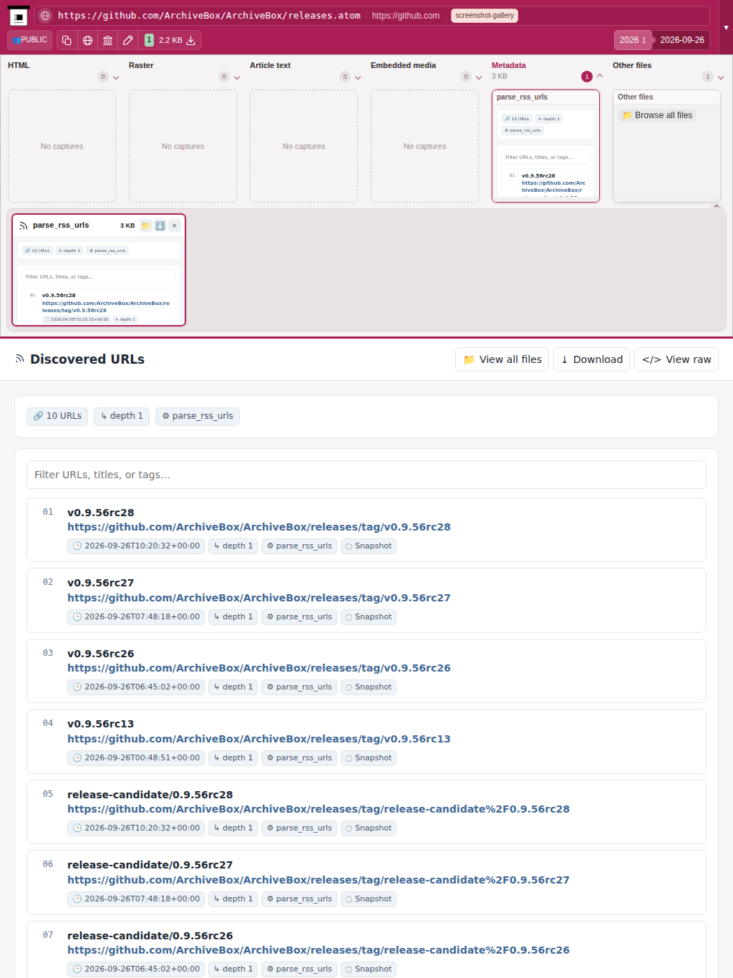Open the archive.org building icon
This screenshot has width=733, height=978.
point(107,40)
